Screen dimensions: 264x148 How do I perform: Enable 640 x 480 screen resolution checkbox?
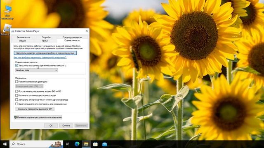16,91
